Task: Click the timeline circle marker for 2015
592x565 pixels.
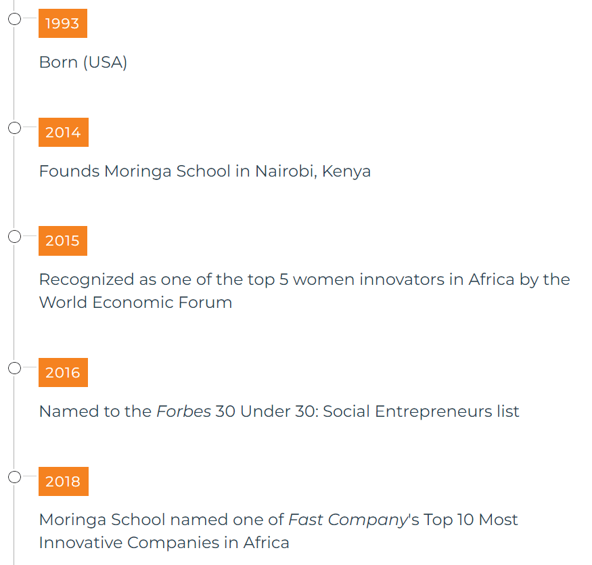Action: 14,236
